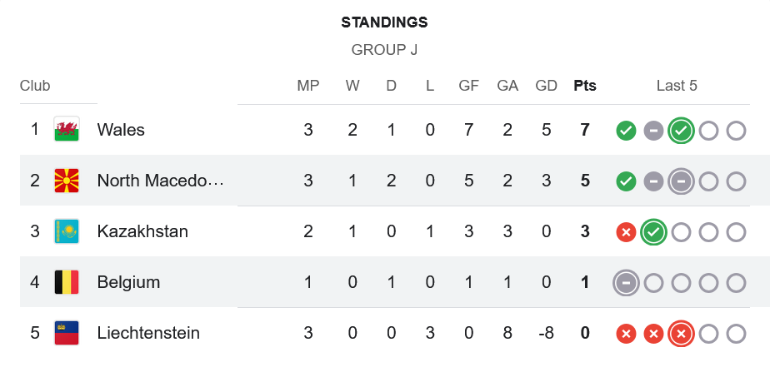The image size is (770, 372).
Task: Click Wales' first green win checkmark
Action: [626, 131]
